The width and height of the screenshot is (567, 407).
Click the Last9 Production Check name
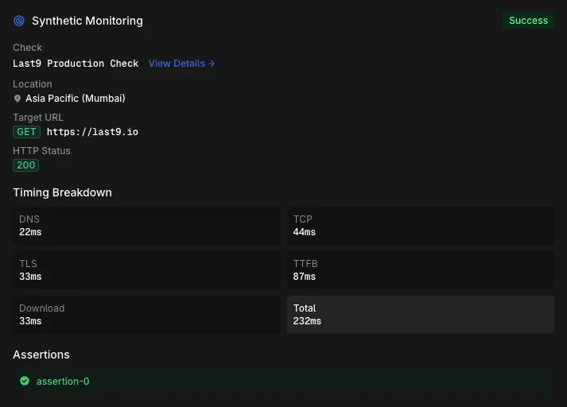pos(76,64)
